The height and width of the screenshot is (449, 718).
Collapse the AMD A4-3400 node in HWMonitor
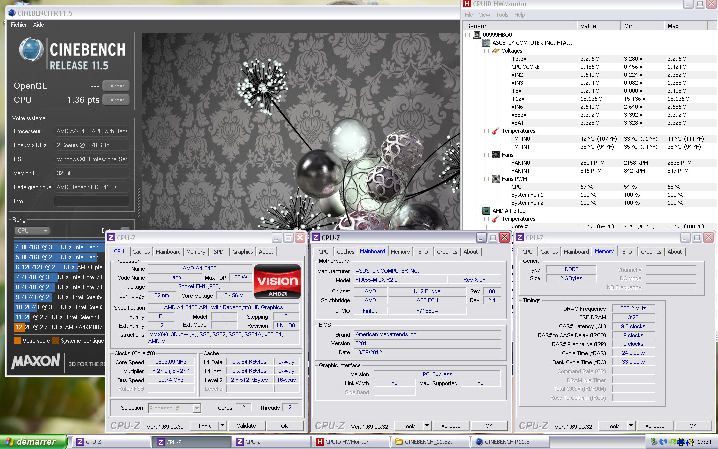[477, 211]
